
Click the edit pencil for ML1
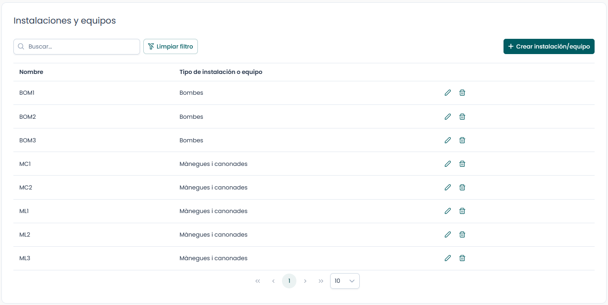click(448, 211)
